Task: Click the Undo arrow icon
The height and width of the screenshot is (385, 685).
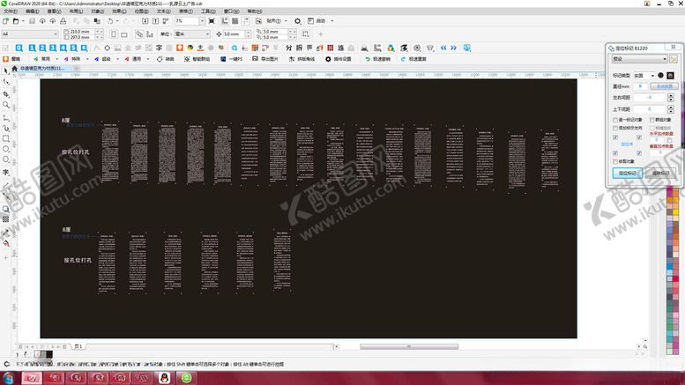Action: [110, 21]
